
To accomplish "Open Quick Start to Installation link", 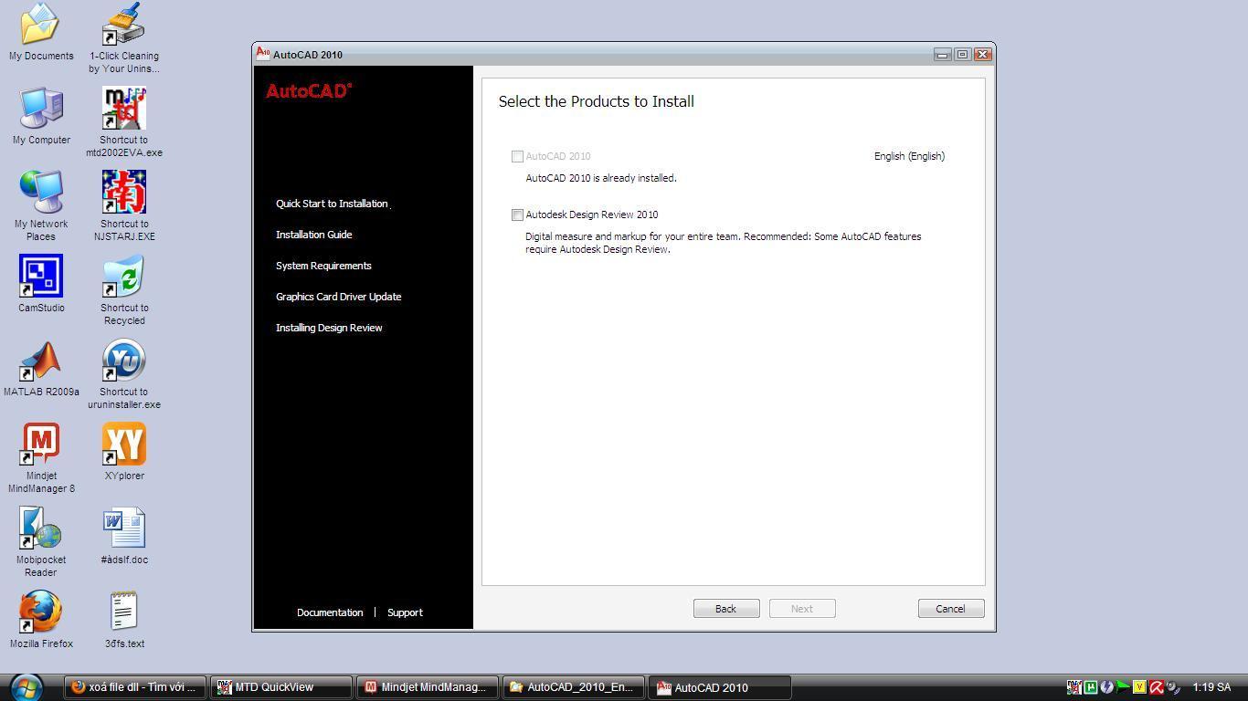I will tap(332, 204).
